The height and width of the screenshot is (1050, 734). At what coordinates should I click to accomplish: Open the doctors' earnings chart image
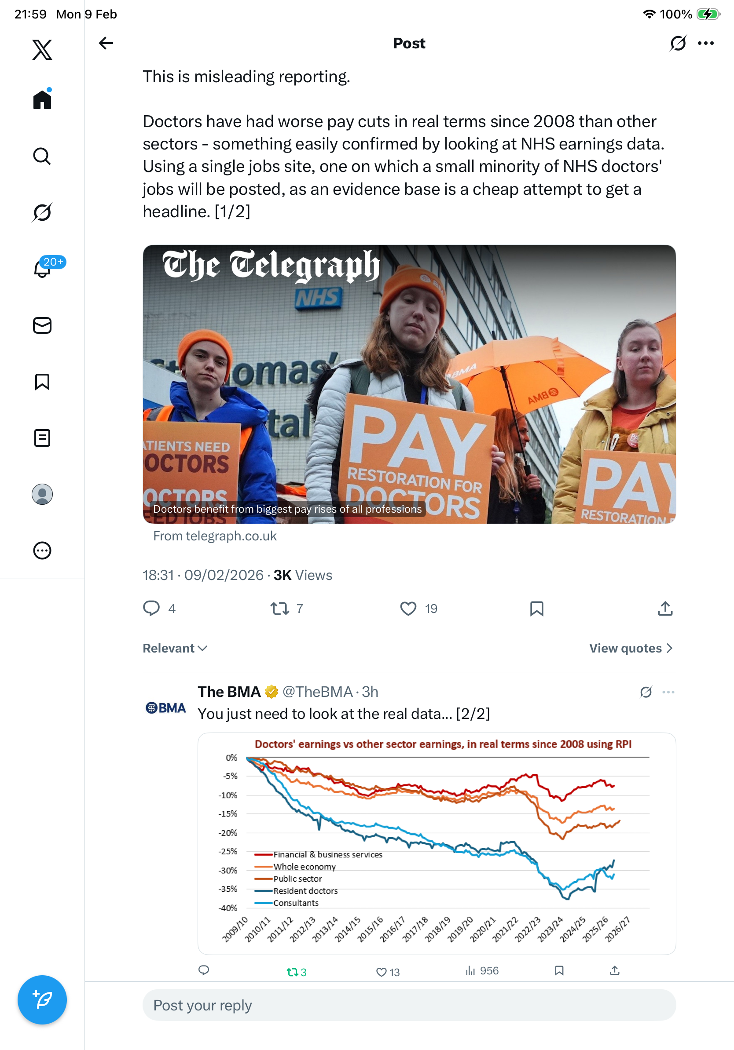click(x=437, y=843)
